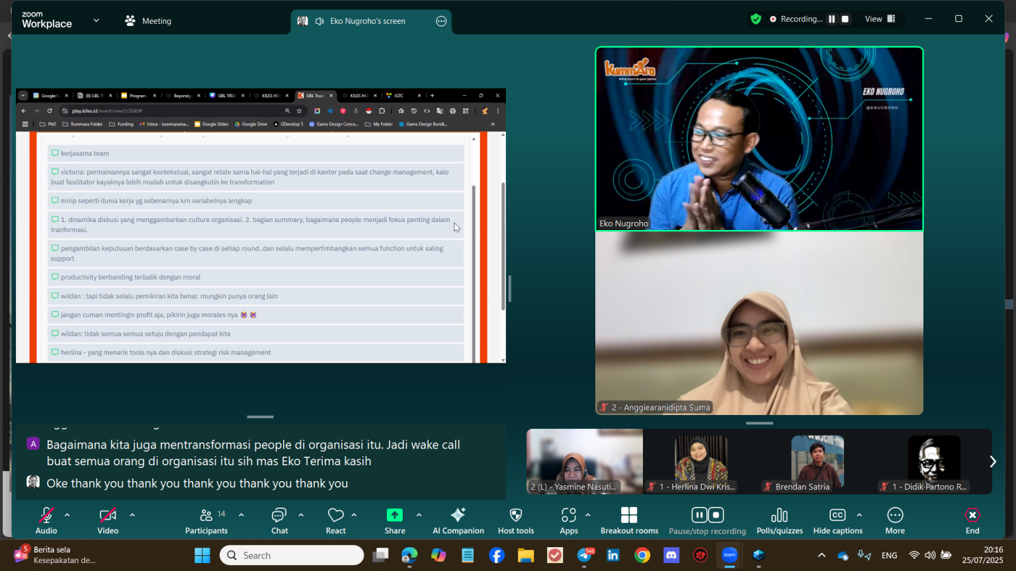Open the Zoom Workplace dropdown chevron
Image resolution: width=1016 pixels, height=571 pixels.
coord(96,20)
